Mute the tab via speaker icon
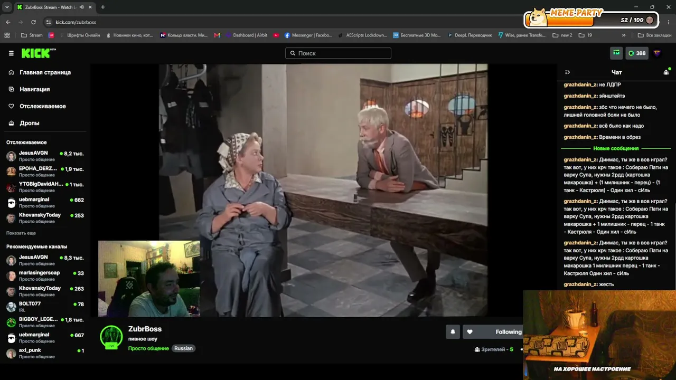This screenshot has width=676, height=380. coord(81,7)
